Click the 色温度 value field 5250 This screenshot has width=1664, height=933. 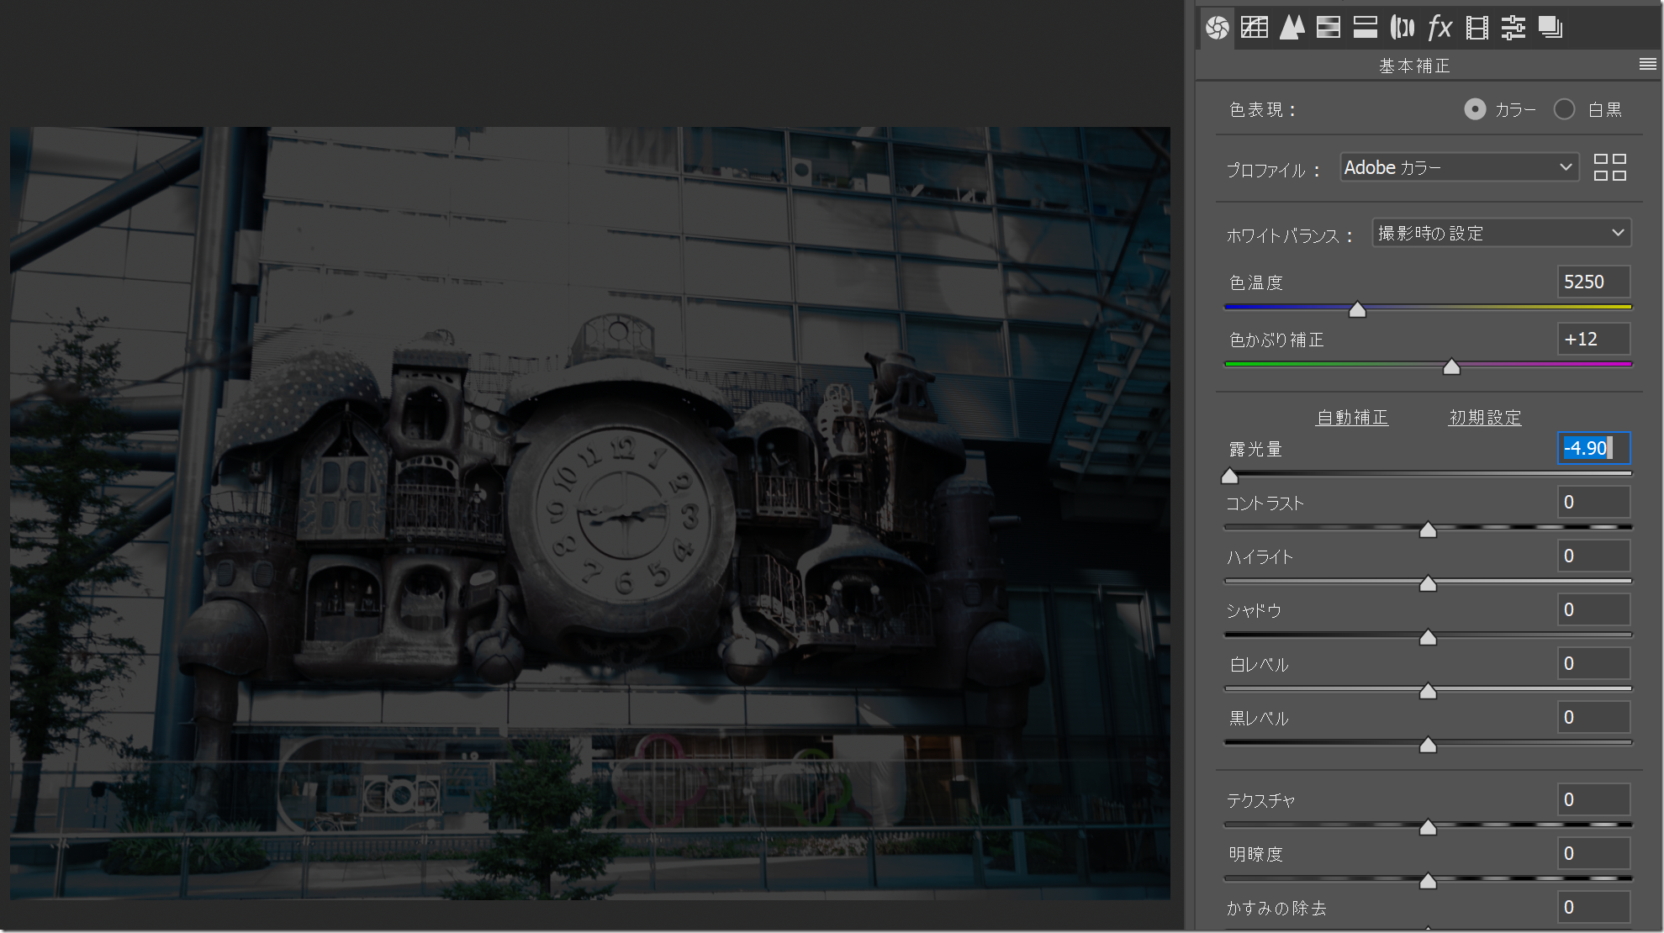click(1593, 282)
